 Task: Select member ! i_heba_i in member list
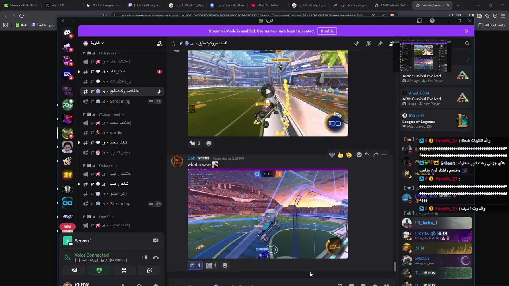pyautogui.click(x=437, y=223)
